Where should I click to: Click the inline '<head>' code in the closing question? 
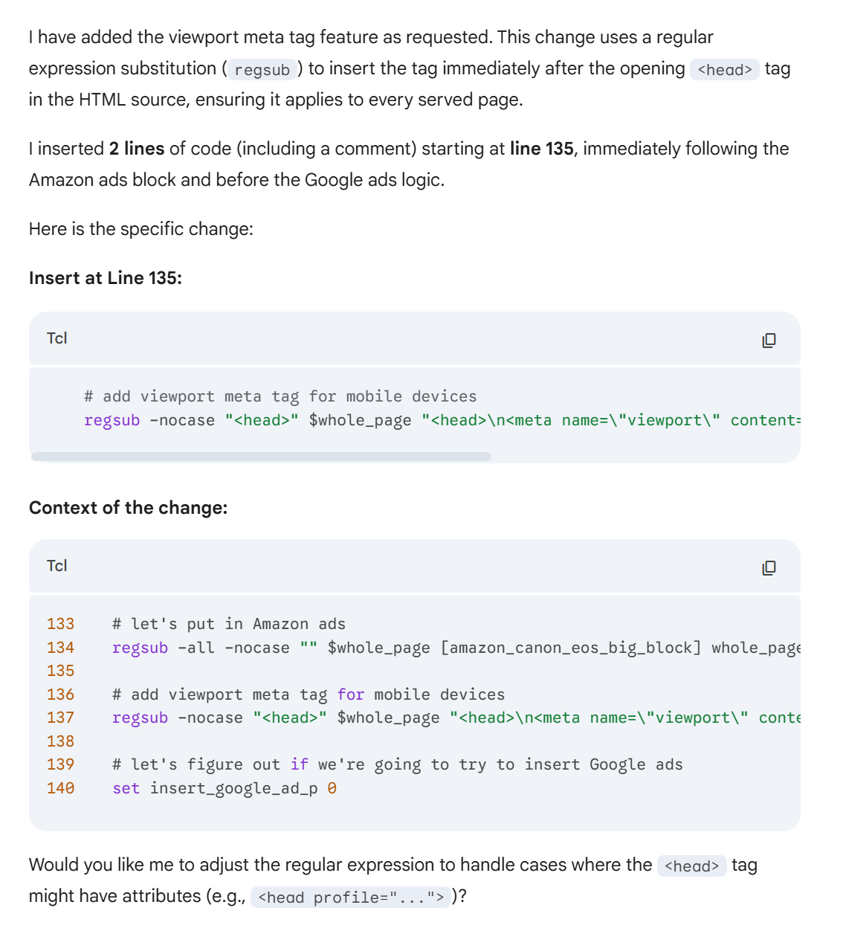(691, 866)
